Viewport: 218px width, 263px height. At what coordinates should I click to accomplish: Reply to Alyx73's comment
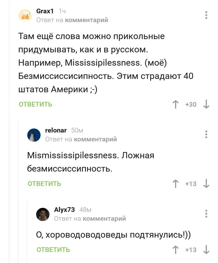[x=53, y=250]
